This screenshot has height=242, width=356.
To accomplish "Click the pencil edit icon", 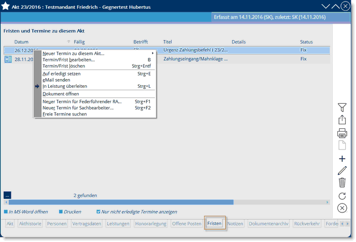I will coord(342,171).
